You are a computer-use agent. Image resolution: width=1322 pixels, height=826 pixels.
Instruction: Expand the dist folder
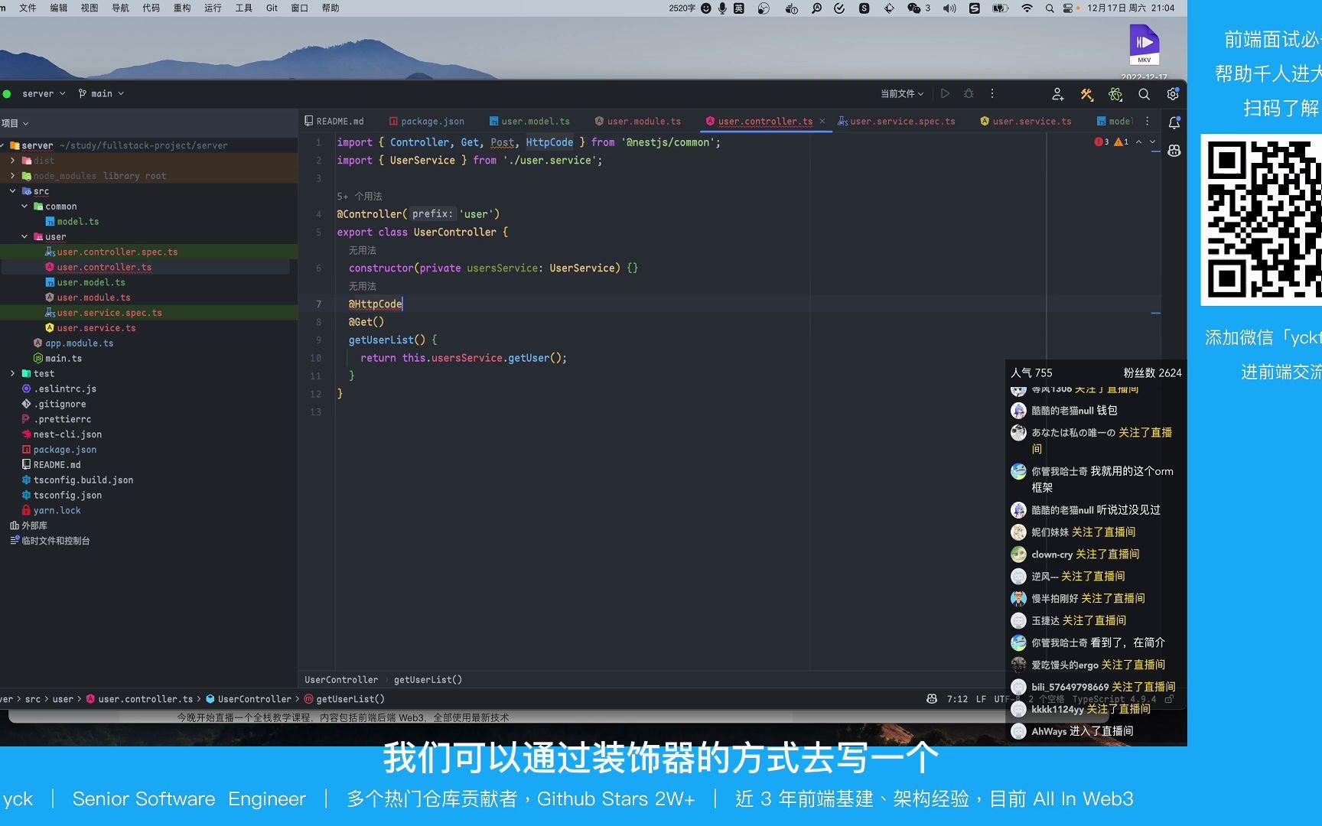12,161
